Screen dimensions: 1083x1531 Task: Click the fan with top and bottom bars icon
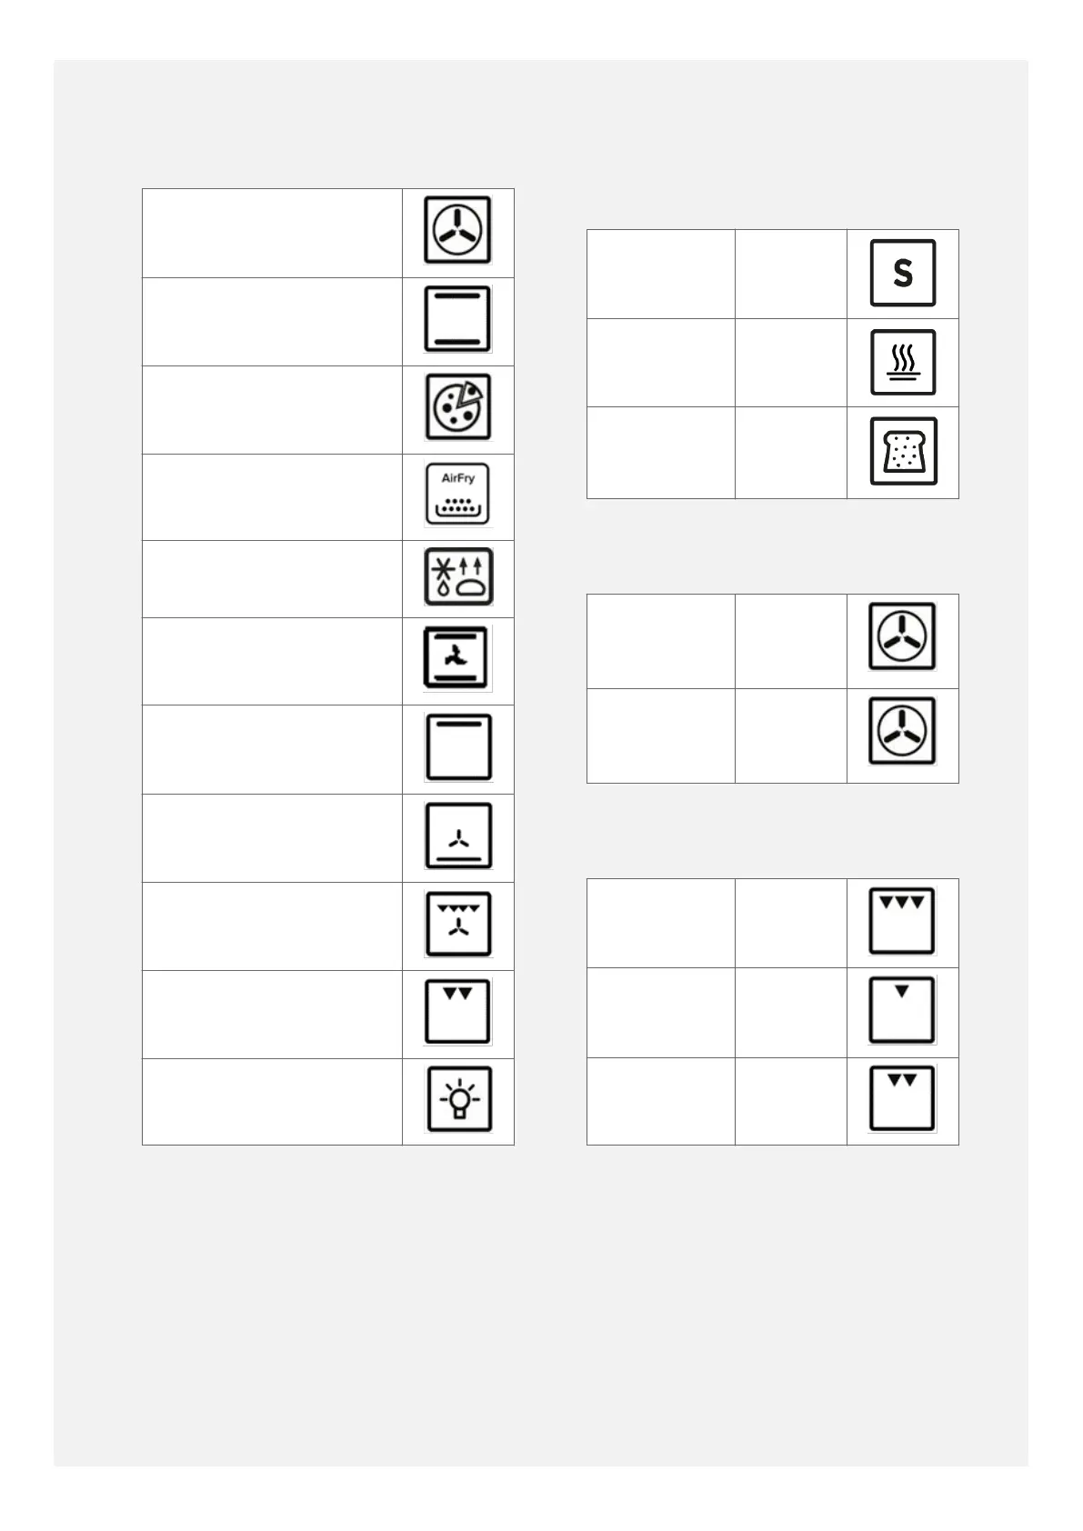pos(456,657)
